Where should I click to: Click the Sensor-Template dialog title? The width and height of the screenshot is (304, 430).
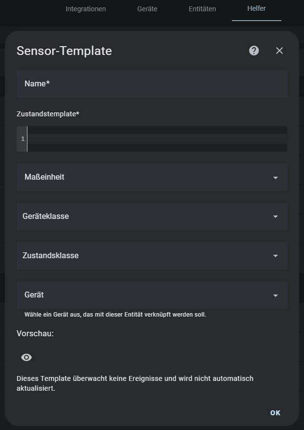point(64,51)
